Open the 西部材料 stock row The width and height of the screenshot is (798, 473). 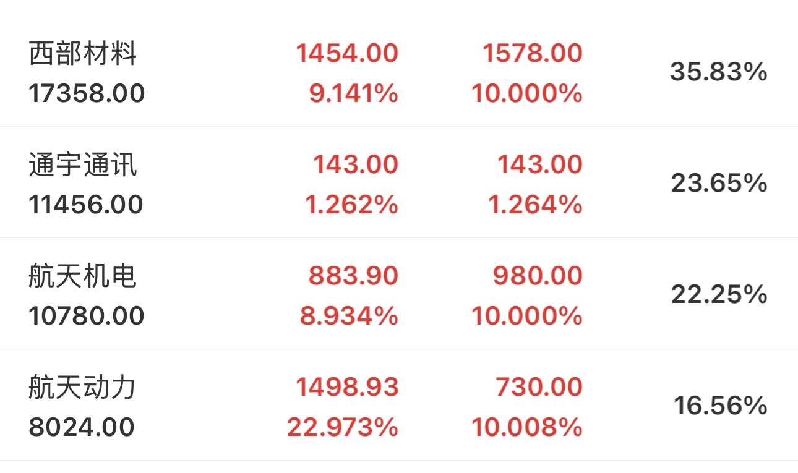pyautogui.click(x=83, y=54)
